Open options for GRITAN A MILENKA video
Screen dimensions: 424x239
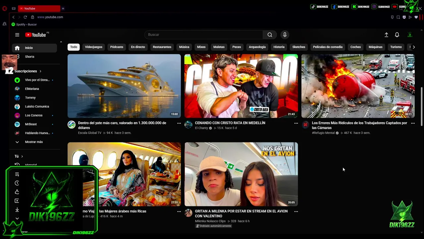tap(296, 211)
